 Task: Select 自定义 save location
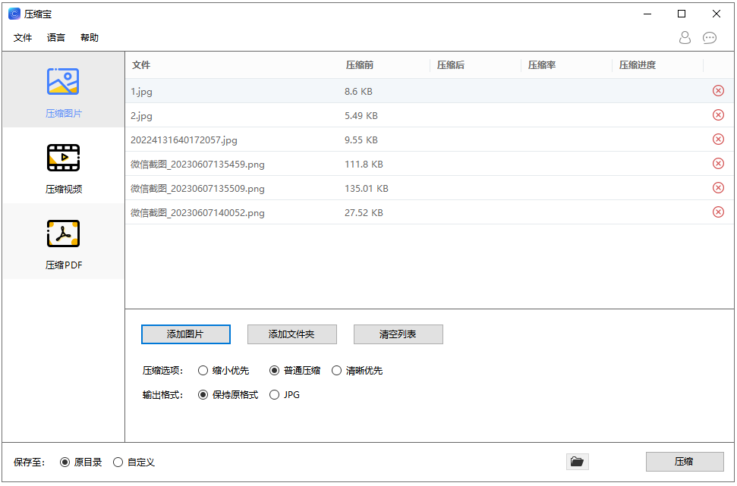[118, 462]
